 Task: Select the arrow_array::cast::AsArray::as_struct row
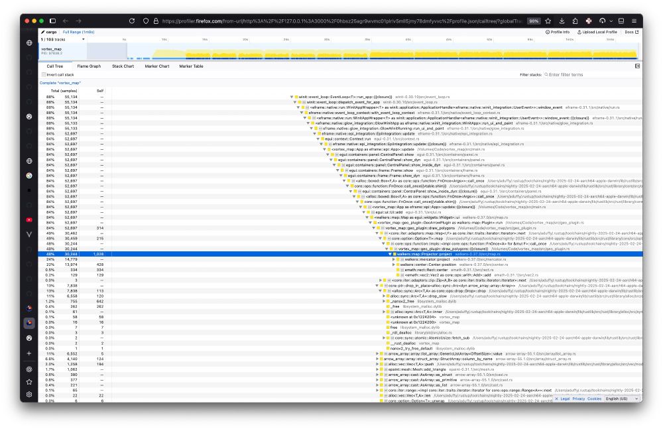[340, 375]
